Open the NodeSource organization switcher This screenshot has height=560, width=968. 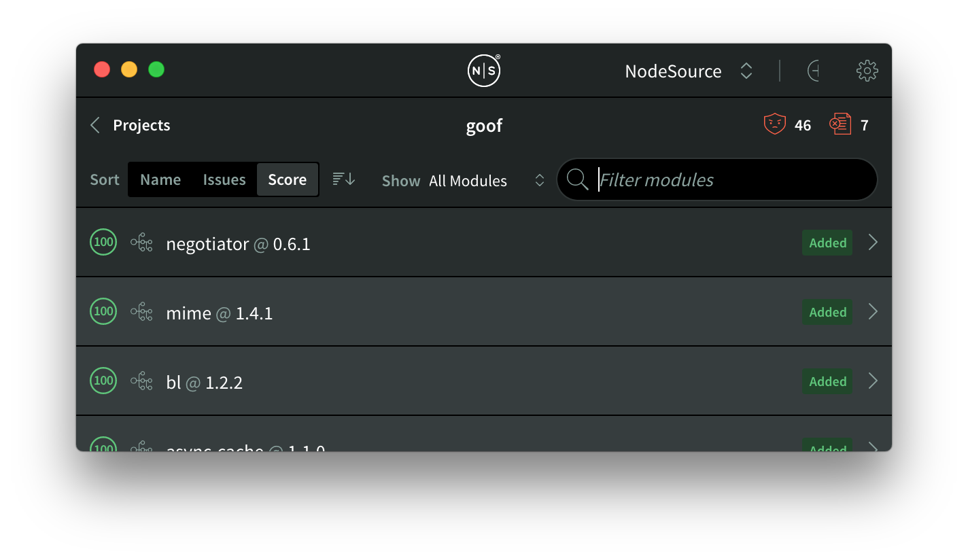(689, 71)
